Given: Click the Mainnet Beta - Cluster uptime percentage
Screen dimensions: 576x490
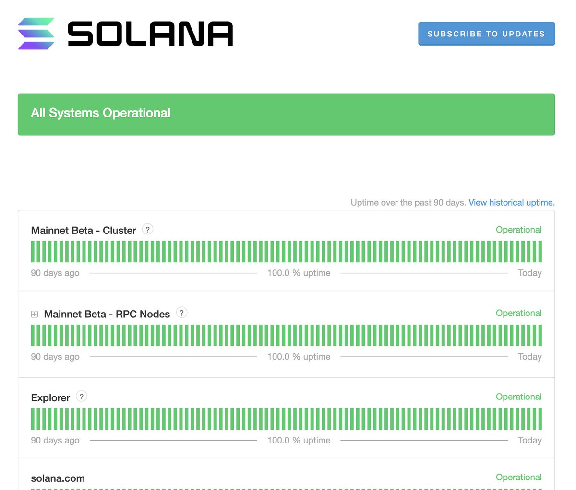Looking at the screenshot, I should [x=299, y=273].
